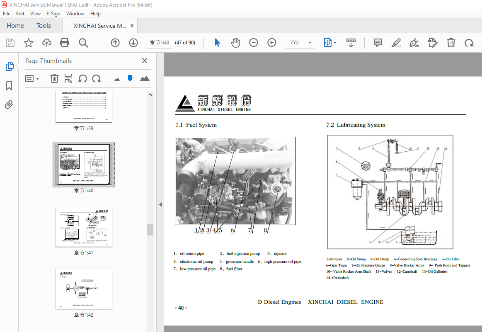Click the 7.1 Fuel System heading
Image resolution: width=482 pixels, height=332 pixels.
(196, 125)
